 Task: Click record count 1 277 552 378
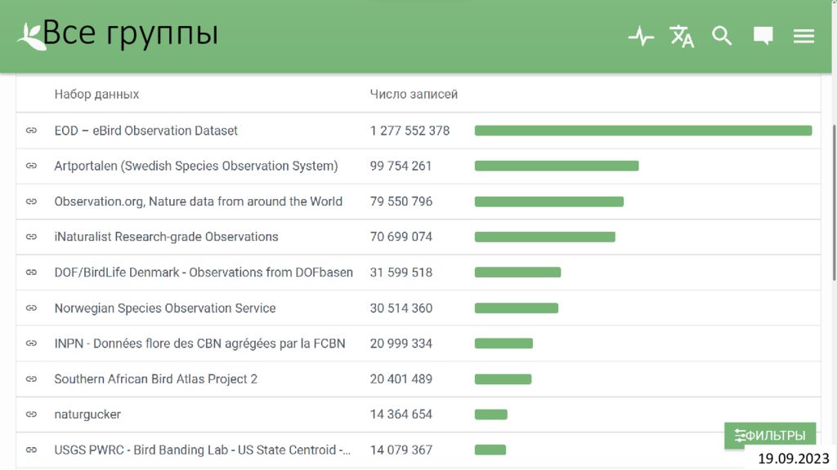(x=410, y=131)
